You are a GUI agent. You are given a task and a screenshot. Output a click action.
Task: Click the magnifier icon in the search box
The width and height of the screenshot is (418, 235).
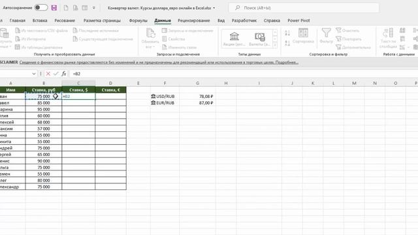[237, 8]
